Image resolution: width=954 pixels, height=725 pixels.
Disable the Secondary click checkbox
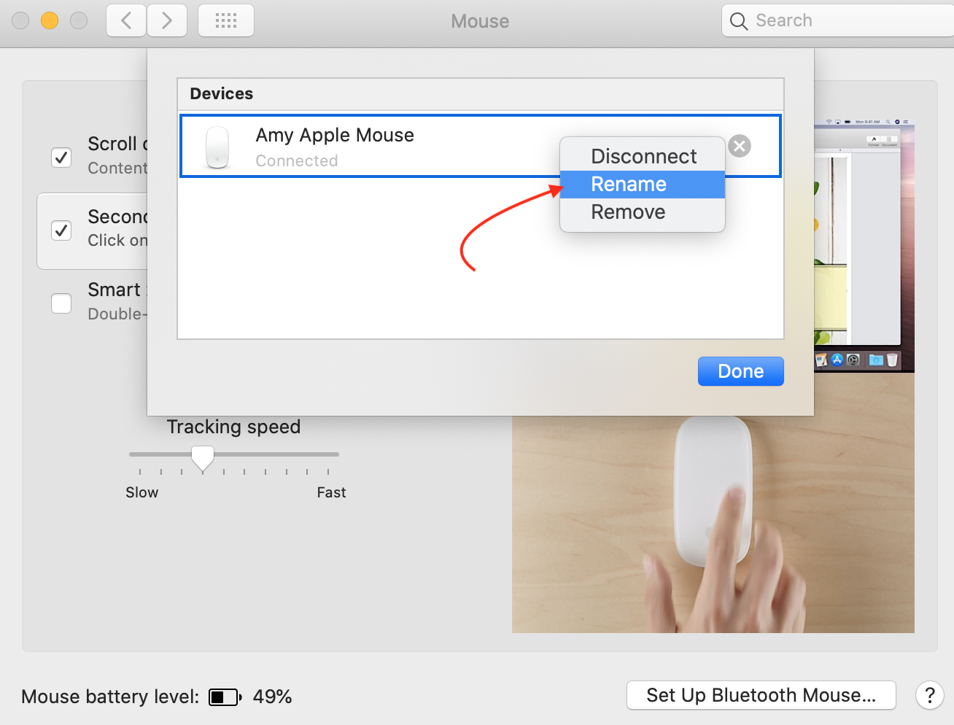(x=61, y=230)
